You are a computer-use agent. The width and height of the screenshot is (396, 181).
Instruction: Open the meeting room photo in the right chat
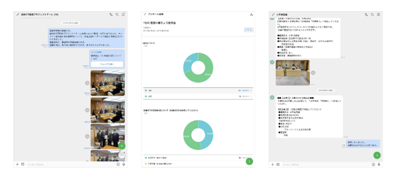[292, 72]
